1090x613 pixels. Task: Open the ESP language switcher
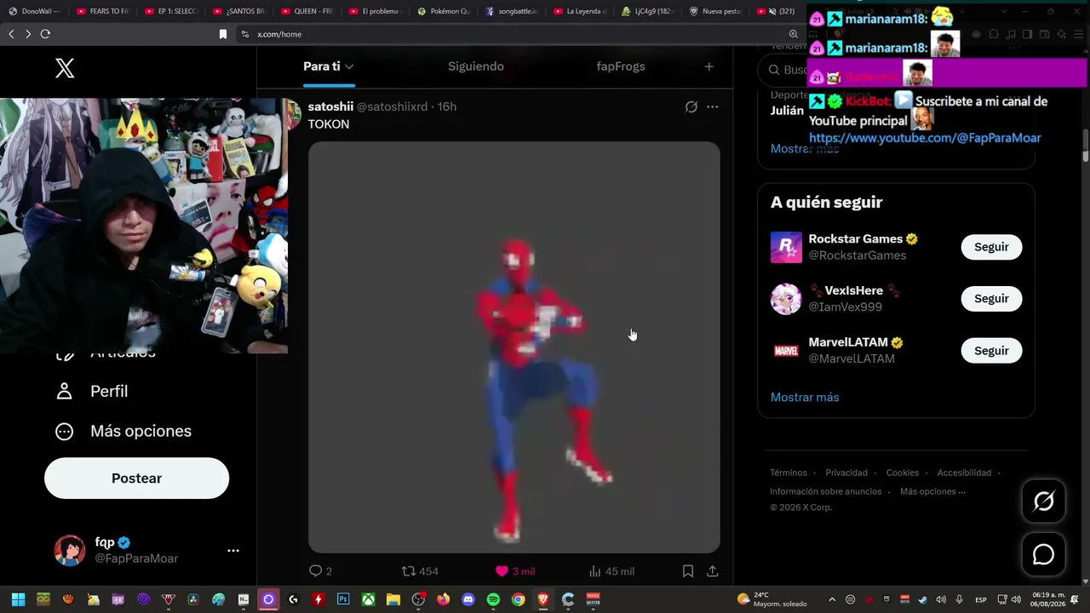981,599
